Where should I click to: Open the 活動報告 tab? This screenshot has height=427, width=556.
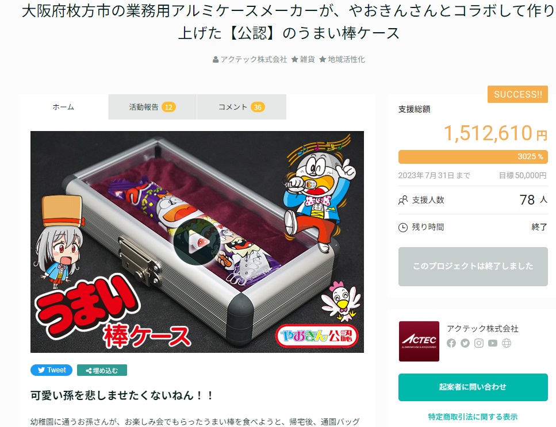pos(152,107)
